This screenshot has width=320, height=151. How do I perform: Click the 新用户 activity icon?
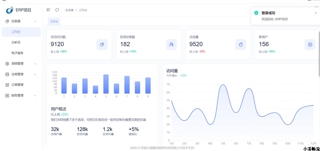tap(310, 44)
